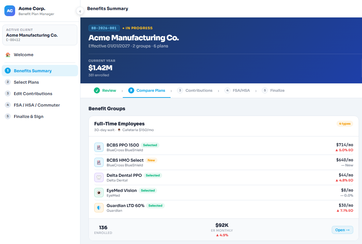Click the $714/mo price
This screenshot has height=244, width=362.
click(345, 145)
